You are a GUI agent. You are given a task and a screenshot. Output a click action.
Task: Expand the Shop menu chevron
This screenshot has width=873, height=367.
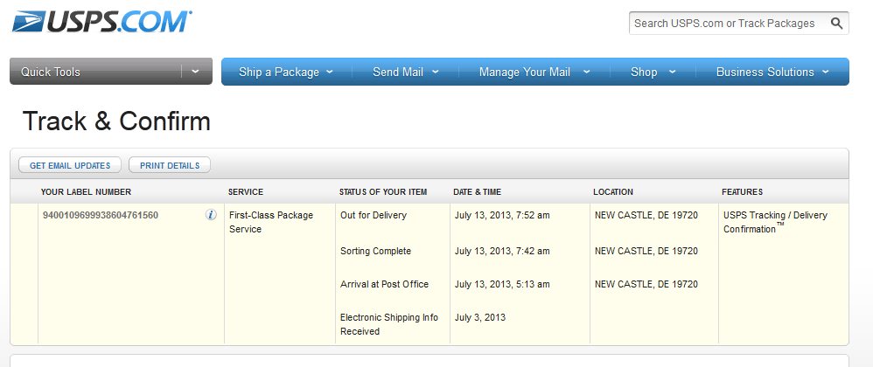pos(673,72)
